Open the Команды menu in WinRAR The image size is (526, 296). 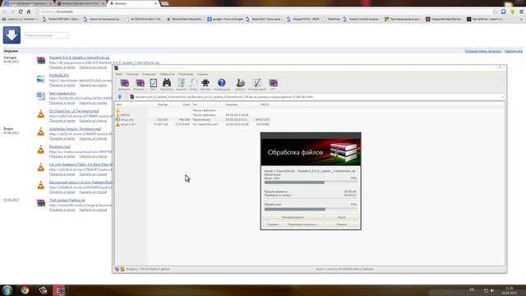coord(132,74)
